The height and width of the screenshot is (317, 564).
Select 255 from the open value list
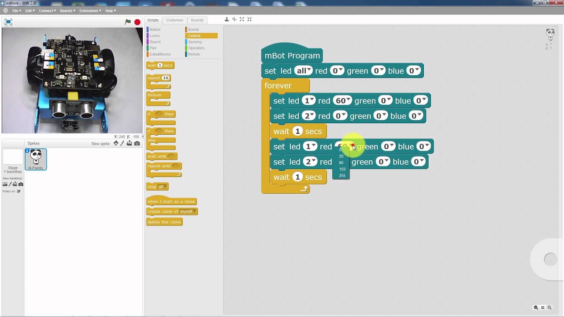pyautogui.click(x=341, y=175)
